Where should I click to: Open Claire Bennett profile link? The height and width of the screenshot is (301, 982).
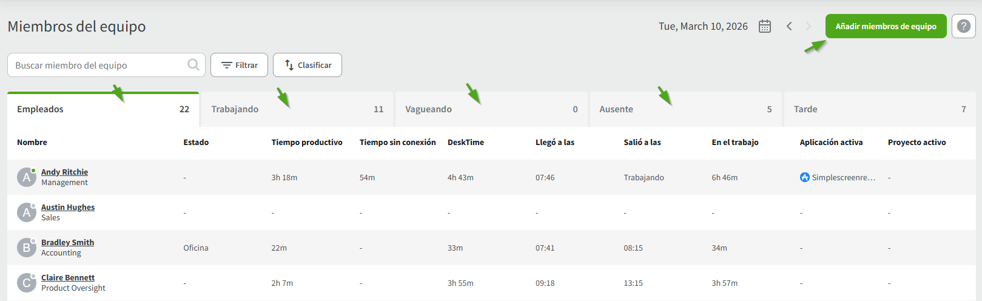68,277
